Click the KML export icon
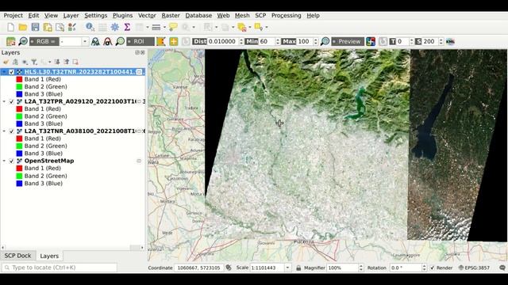The height and width of the screenshot is (285, 508). coord(450,41)
